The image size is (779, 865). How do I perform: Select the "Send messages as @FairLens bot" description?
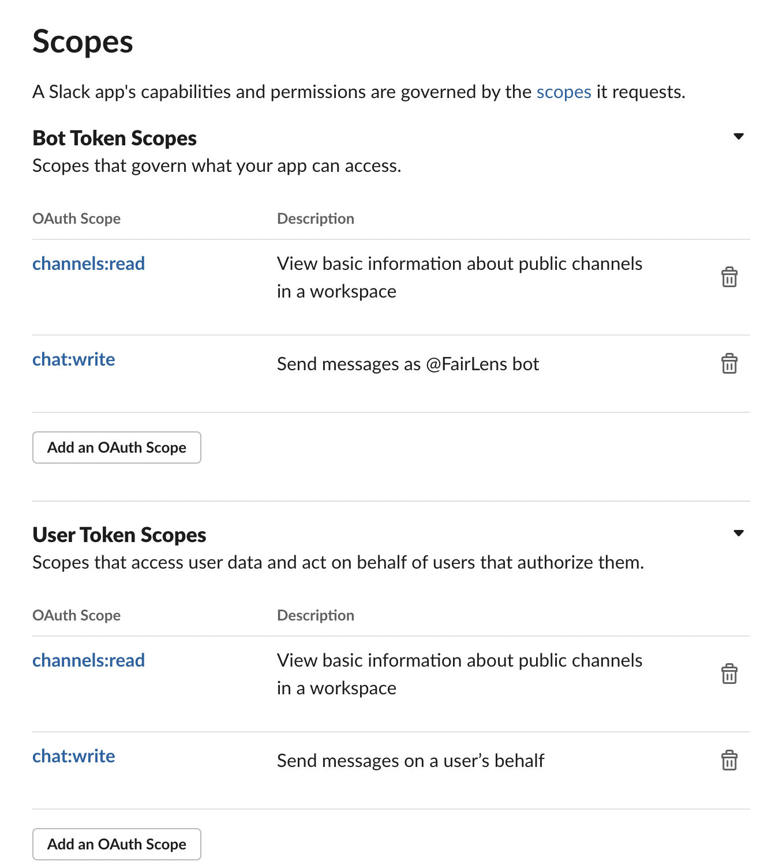tap(408, 364)
